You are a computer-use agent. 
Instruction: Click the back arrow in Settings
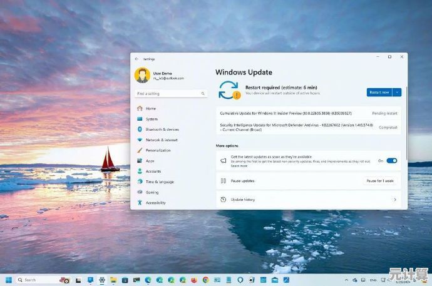[137, 58]
